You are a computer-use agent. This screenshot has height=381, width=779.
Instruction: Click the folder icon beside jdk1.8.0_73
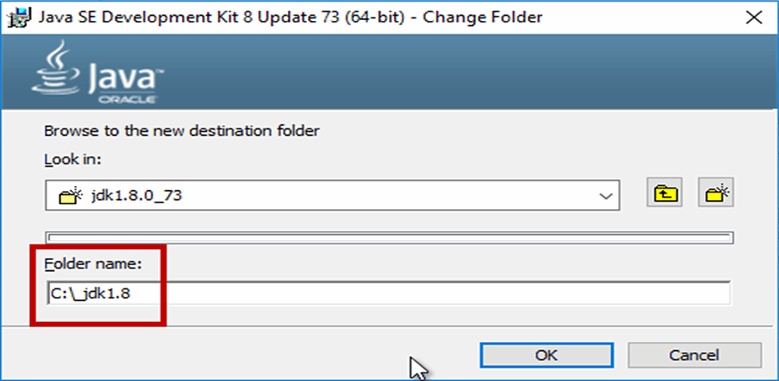click(x=67, y=196)
